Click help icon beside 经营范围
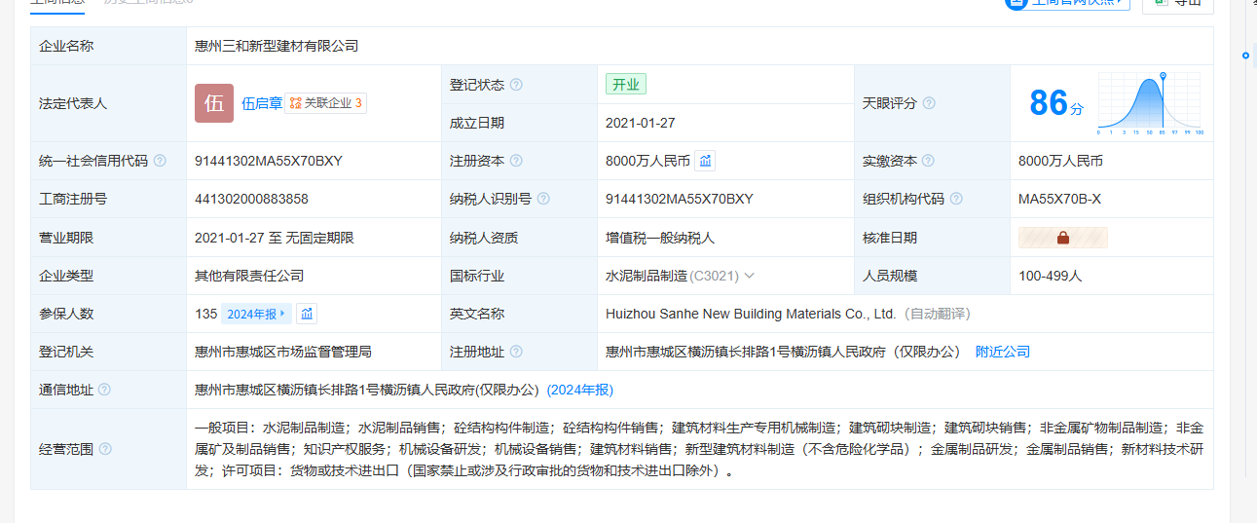This screenshot has width=1257, height=523. 105,449
